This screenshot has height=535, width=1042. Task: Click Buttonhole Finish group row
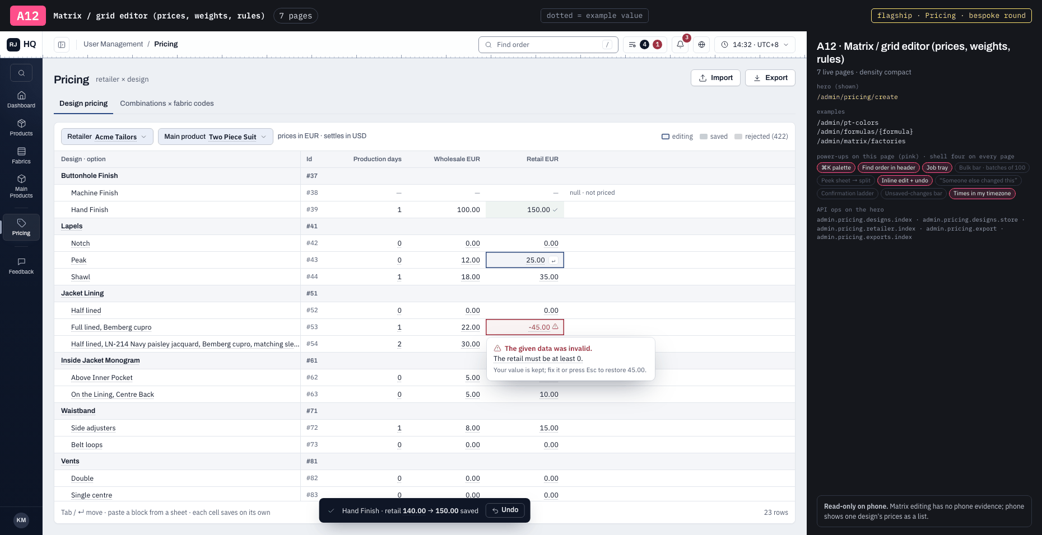point(424,176)
